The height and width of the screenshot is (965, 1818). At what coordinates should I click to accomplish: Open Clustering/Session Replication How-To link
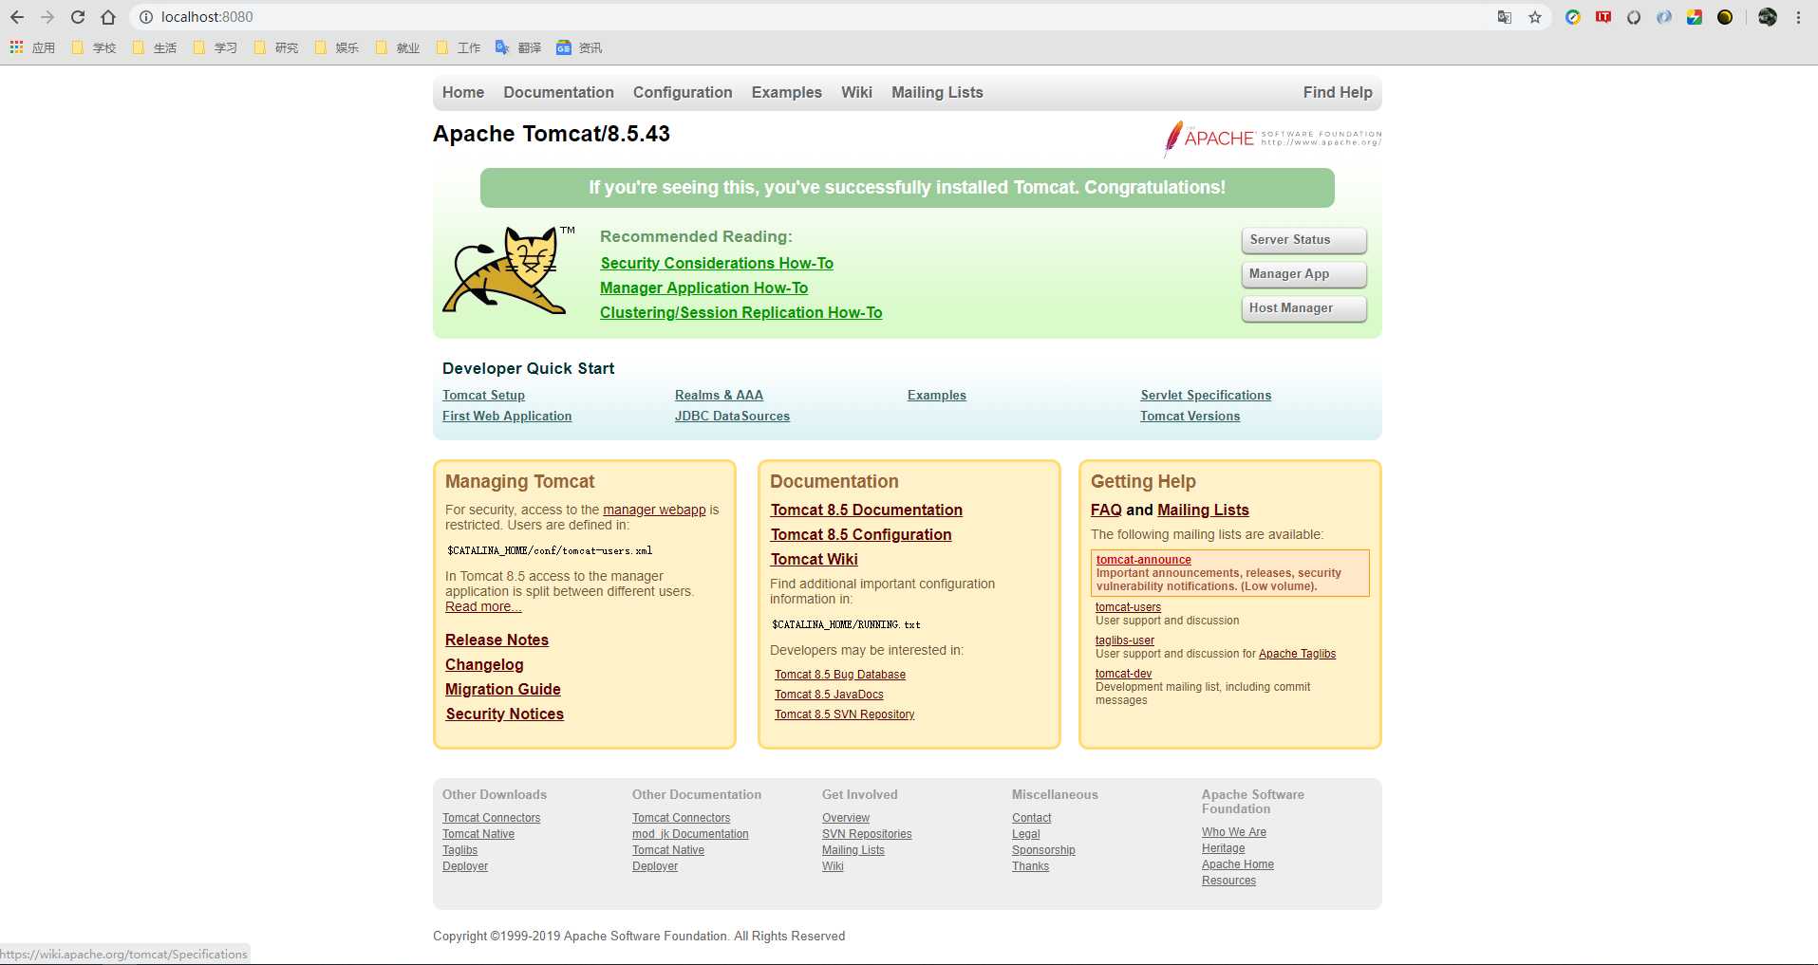pyautogui.click(x=740, y=313)
